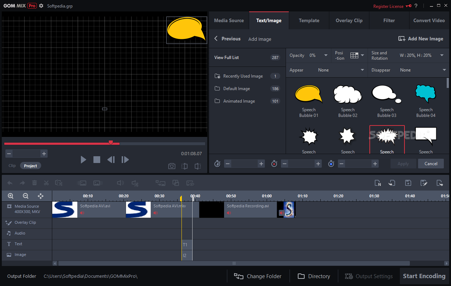451x286 pixels.
Task: Open the Convert Video tab
Action: point(429,20)
